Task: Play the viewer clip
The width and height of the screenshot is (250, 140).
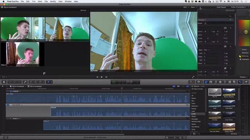Action: (102, 77)
